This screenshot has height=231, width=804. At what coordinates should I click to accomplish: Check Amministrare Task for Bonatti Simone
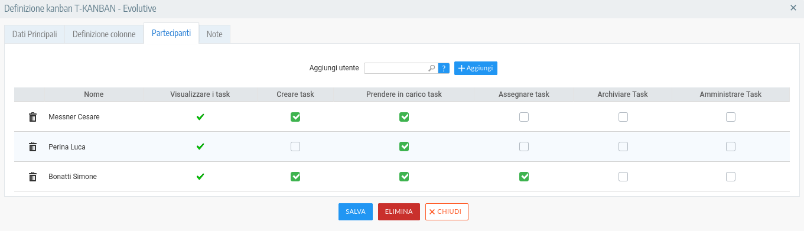731,177
